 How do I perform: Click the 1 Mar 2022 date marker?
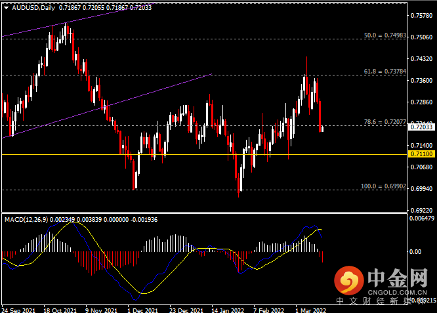(310, 310)
